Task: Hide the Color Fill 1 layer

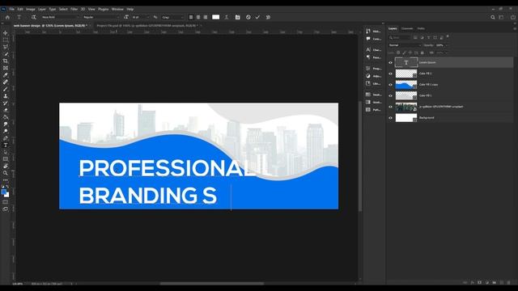Action: coord(390,95)
